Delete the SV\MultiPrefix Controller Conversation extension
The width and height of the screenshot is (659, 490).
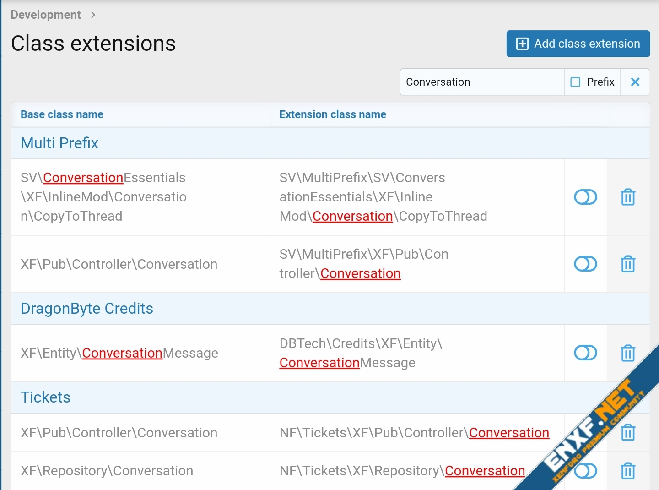pos(628,264)
